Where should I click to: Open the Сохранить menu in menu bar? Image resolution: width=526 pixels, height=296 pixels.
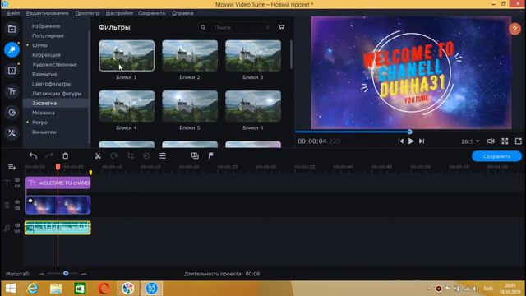pyautogui.click(x=151, y=13)
